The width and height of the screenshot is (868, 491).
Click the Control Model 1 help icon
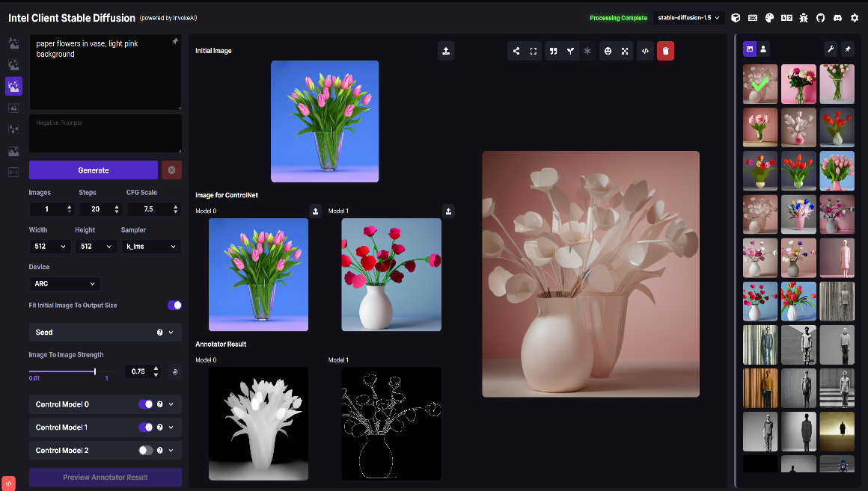(x=159, y=427)
